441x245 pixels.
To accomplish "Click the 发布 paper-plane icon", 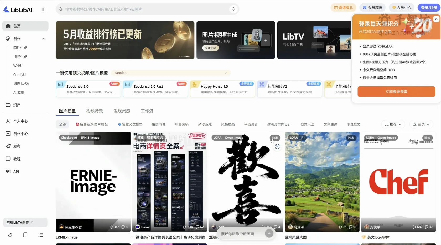I will [x=8, y=146].
